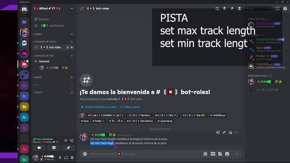Open the verificacion channel

tap(53, 26)
